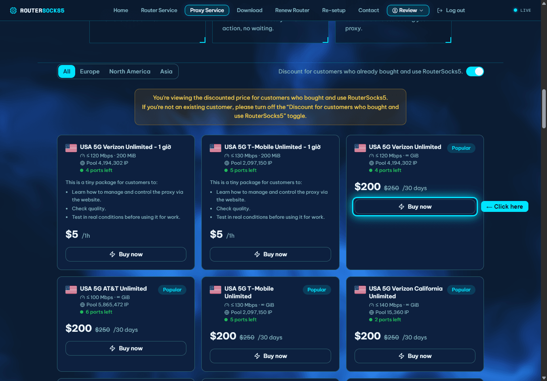Buy the Verizon Unlimited 1 giờ package
The image size is (547, 381).
click(126, 254)
